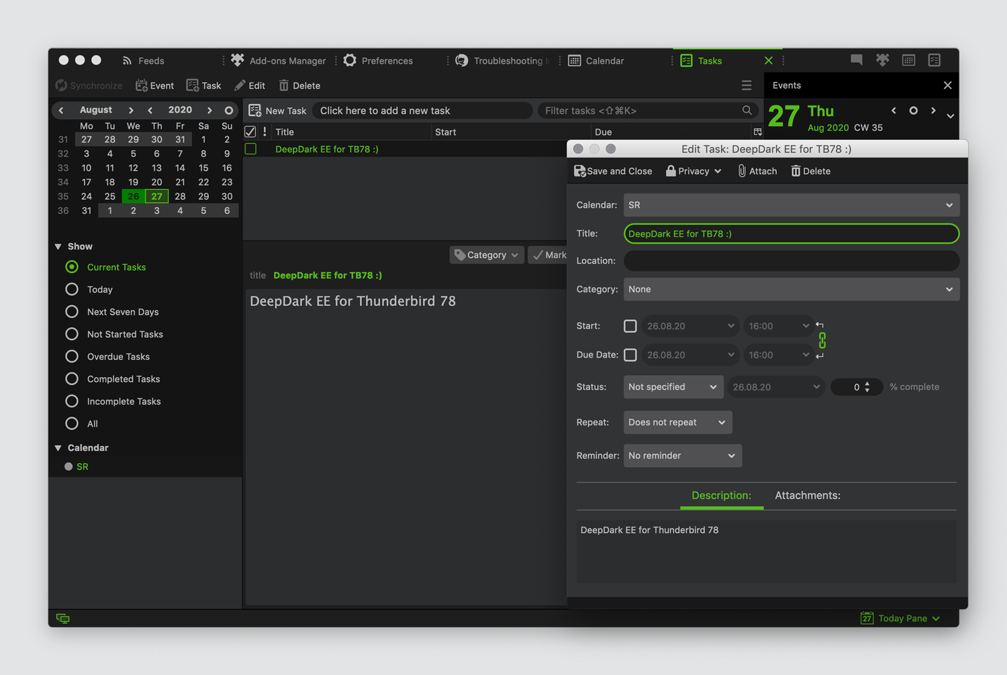Open the Calendar dropdown showing SR

tap(792, 205)
